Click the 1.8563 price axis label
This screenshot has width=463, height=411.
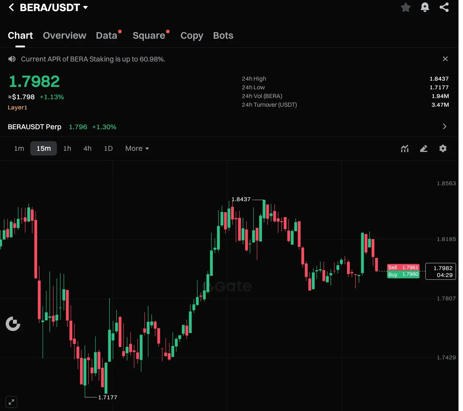coord(446,183)
